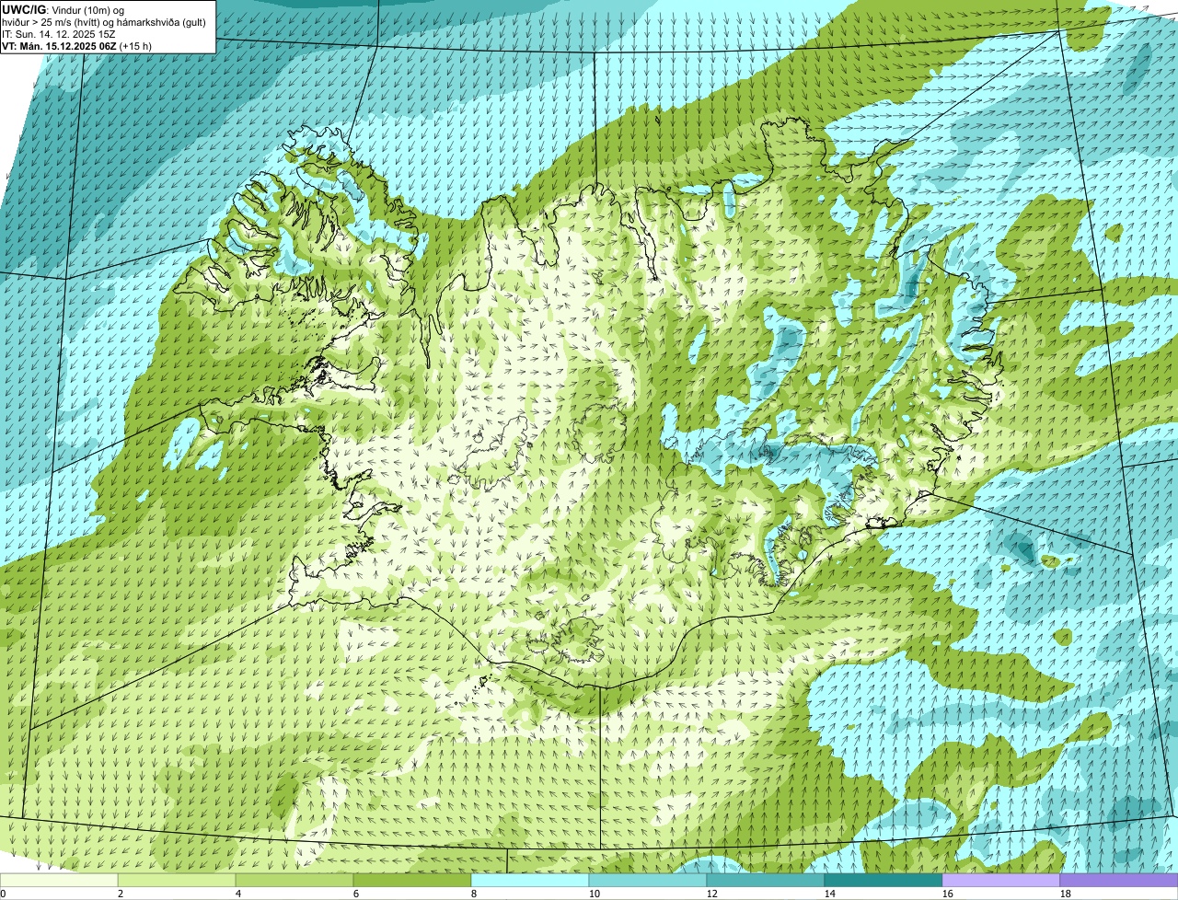Click the 16–18 m/s lavender legend swatch
Screen dimensions: 1178x900
point(1001,880)
